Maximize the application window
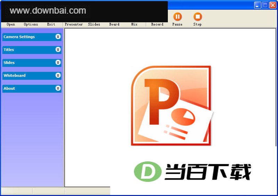This screenshot has width=278, height=196. point(265,5)
